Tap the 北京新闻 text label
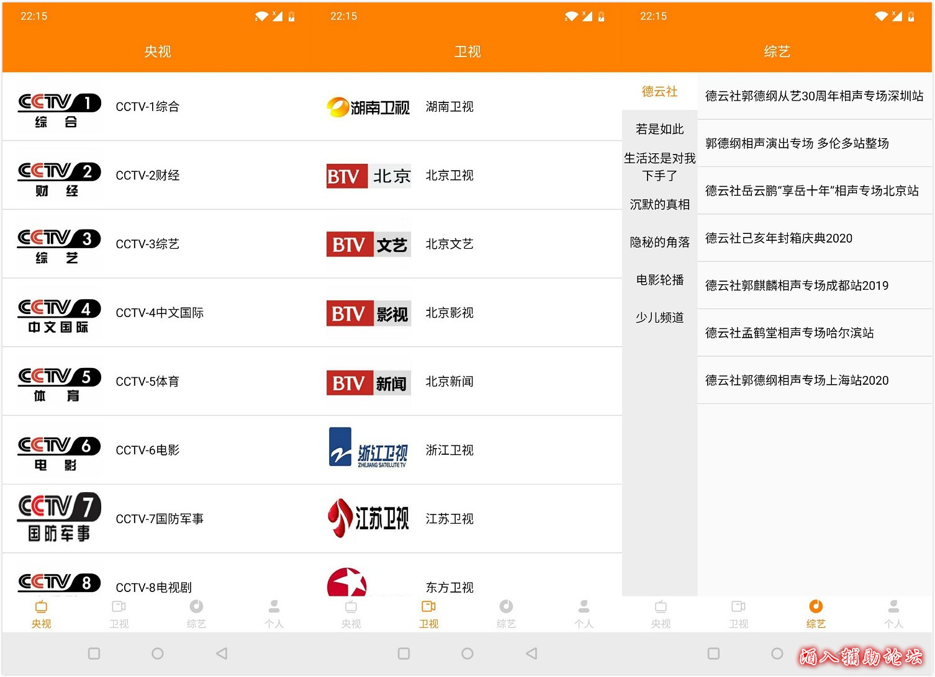 click(x=449, y=382)
